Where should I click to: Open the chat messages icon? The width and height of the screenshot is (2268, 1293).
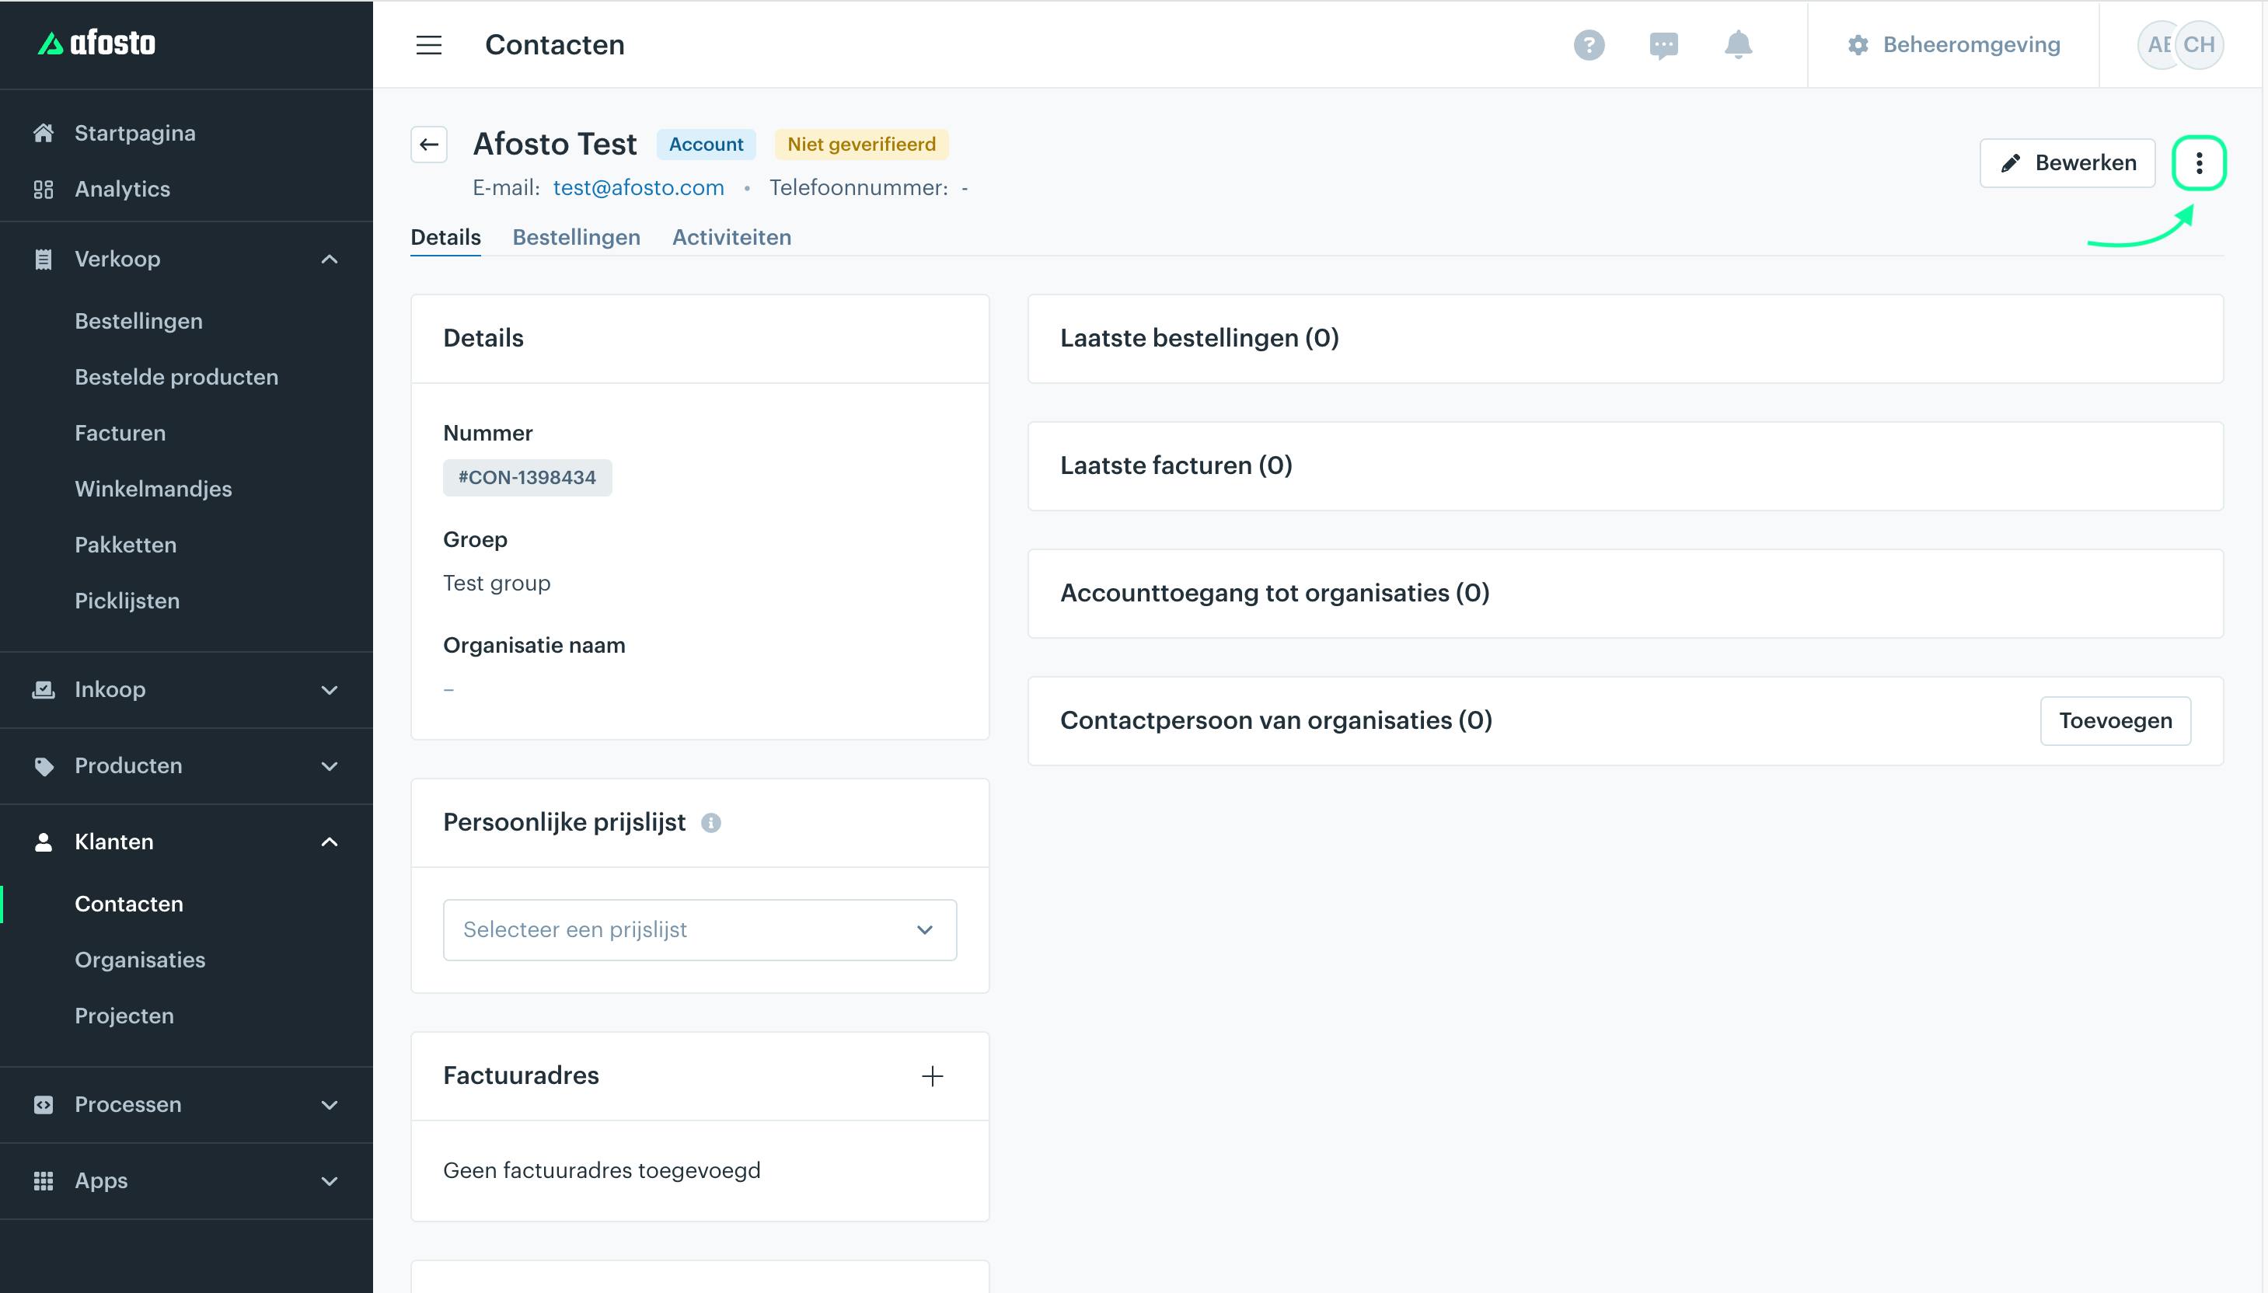1663,45
